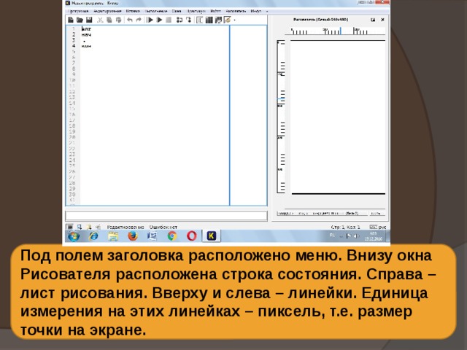The height and width of the screenshot is (350, 467).
Task: Click 'Ошибок нет' status bar text
Action: click(x=163, y=227)
